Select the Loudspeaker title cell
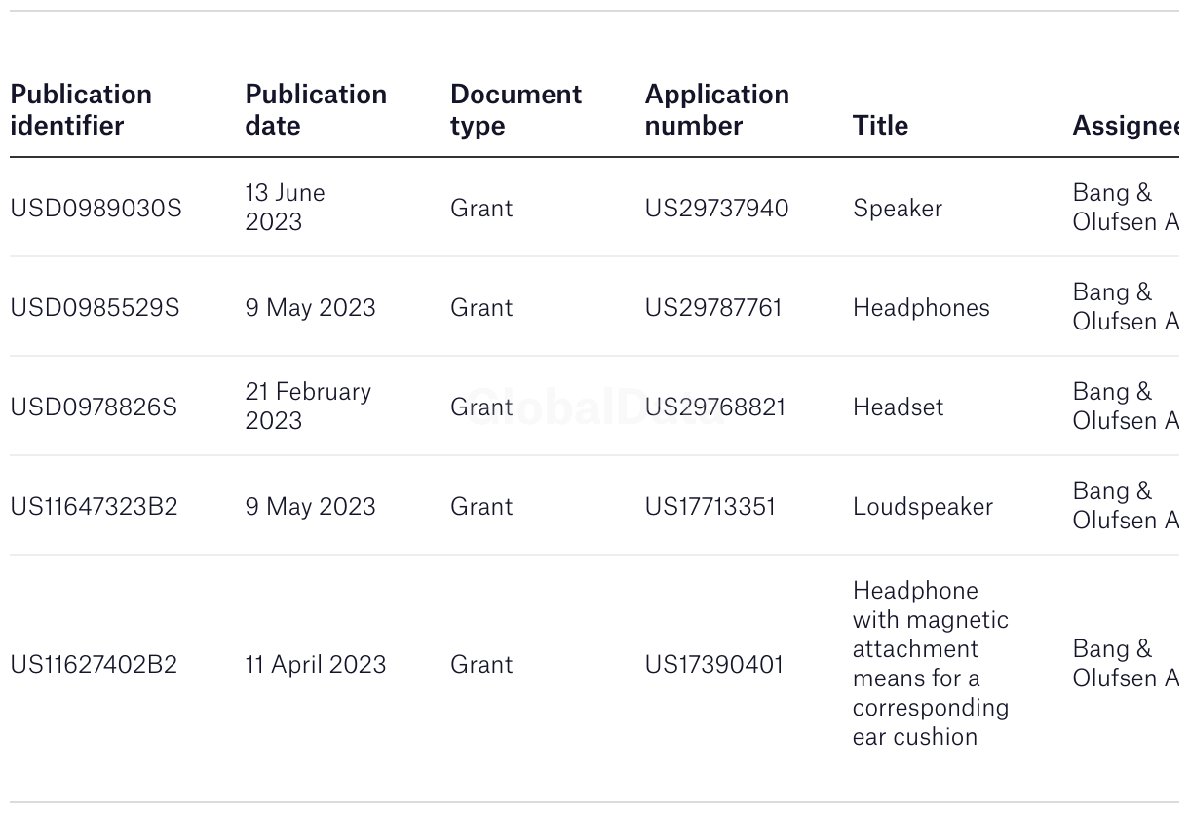The height and width of the screenshot is (813, 1189). coord(922,507)
